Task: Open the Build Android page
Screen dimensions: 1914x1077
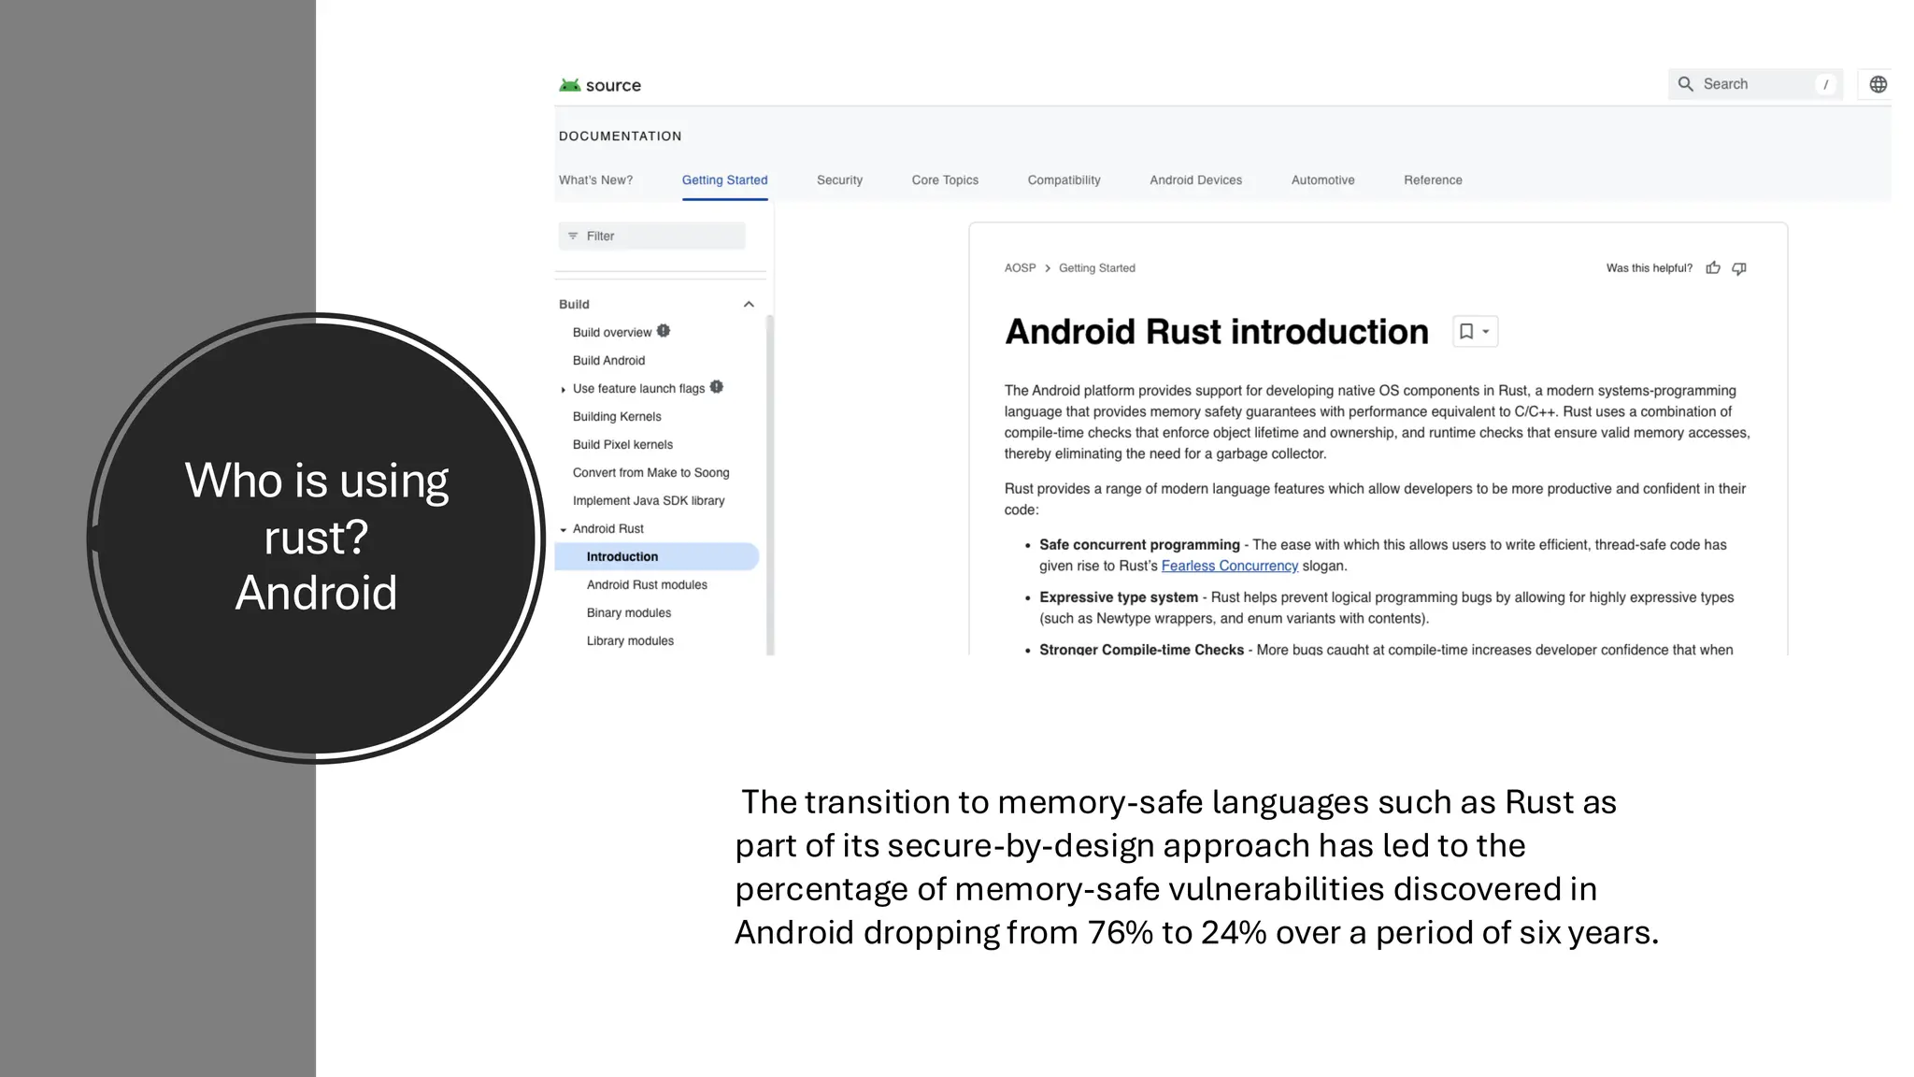Action: tap(608, 360)
